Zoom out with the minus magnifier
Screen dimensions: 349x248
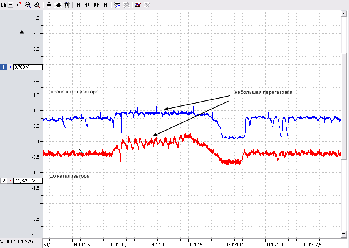click(28, 5)
